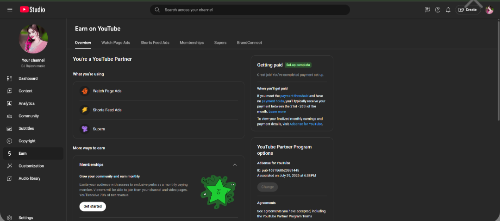The height and width of the screenshot is (221, 500).
Task: Open the help question mark icon
Action: tap(437, 10)
